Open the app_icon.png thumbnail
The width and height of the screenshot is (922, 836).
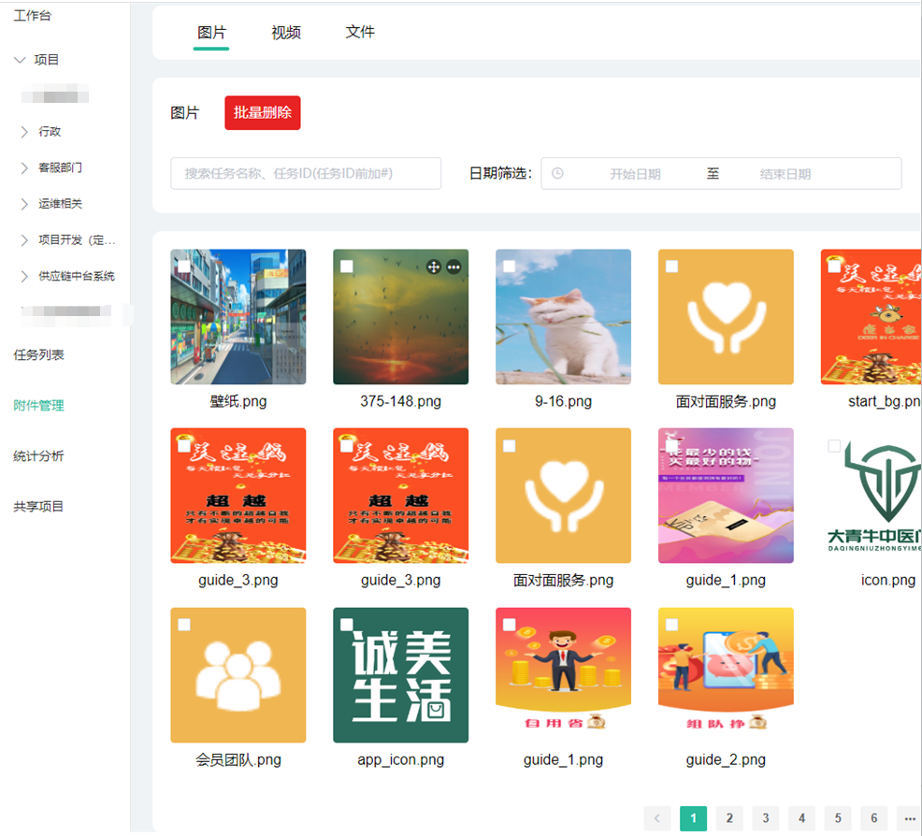(x=400, y=675)
